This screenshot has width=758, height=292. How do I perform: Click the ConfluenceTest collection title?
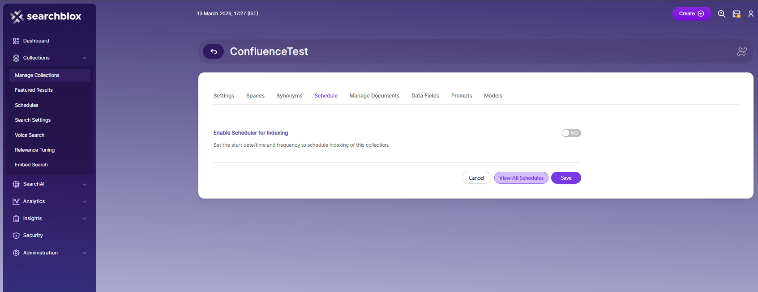click(269, 51)
